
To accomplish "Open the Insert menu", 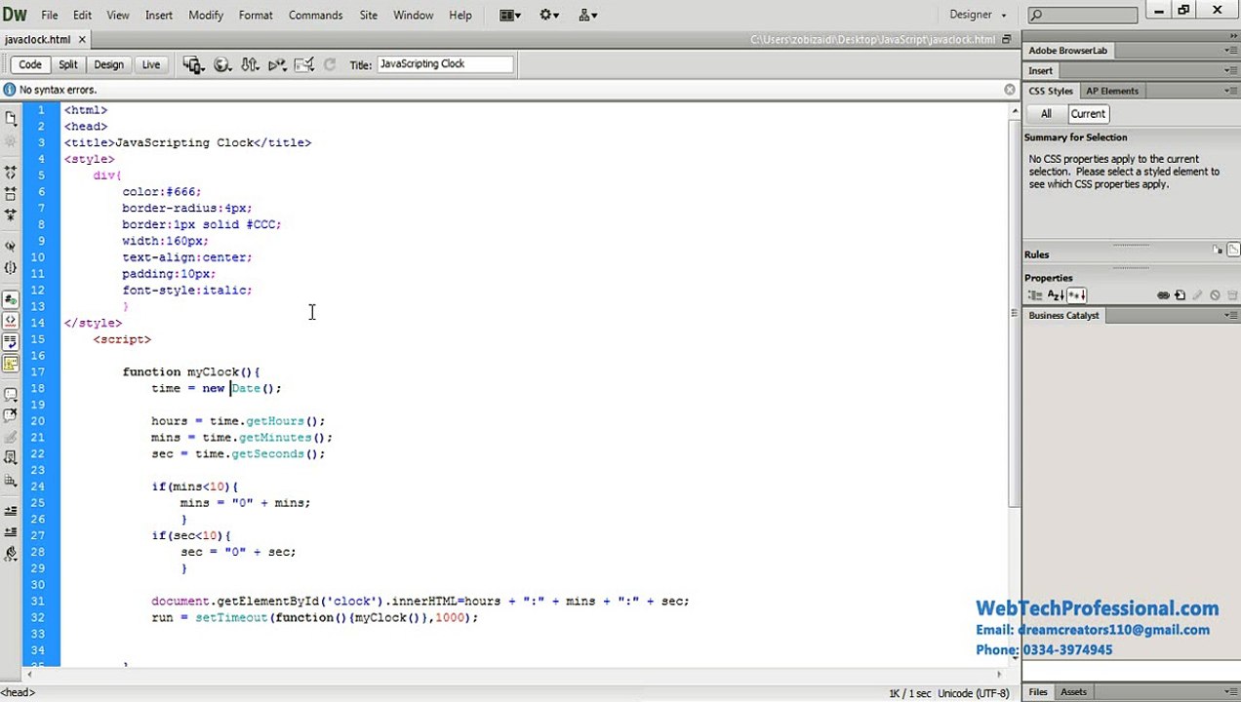I will 159,15.
